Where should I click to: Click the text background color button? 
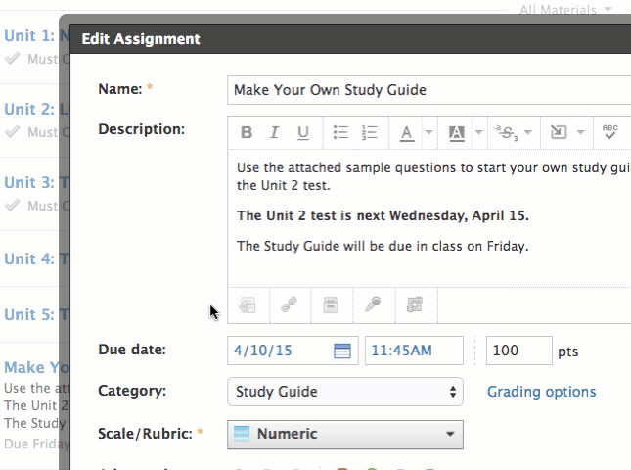[456, 132]
